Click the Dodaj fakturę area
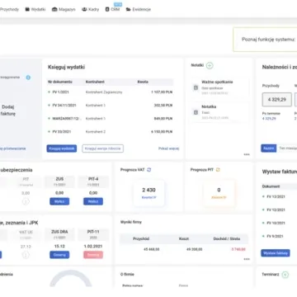 point(8,110)
